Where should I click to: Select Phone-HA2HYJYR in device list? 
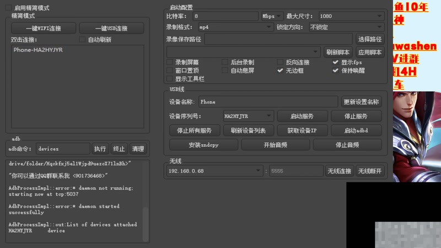pos(38,50)
